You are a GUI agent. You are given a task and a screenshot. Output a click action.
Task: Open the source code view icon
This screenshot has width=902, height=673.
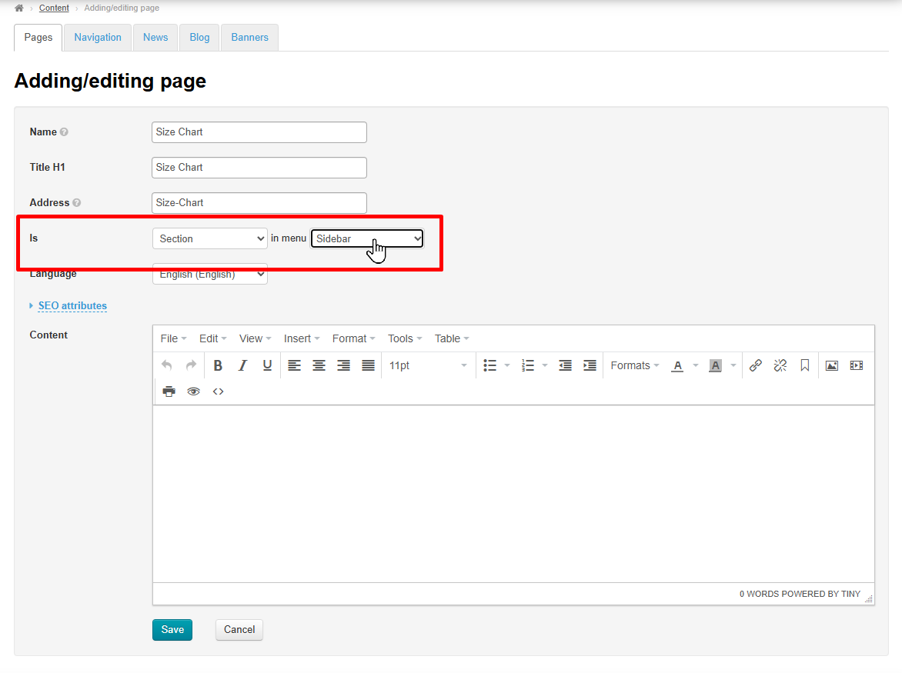(x=219, y=391)
